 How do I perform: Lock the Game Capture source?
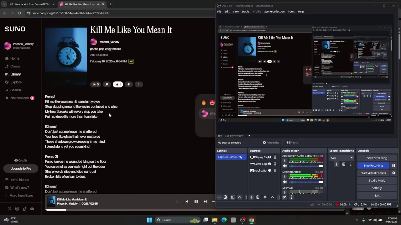275,164
